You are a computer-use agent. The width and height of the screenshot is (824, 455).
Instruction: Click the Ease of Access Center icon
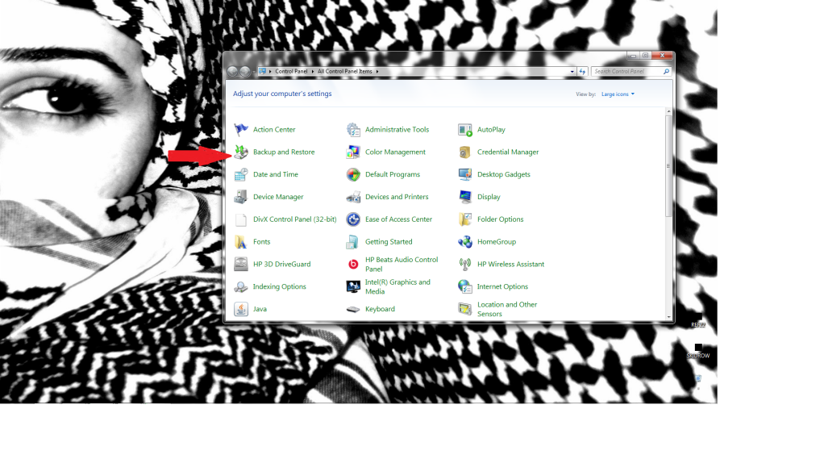click(353, 219)
